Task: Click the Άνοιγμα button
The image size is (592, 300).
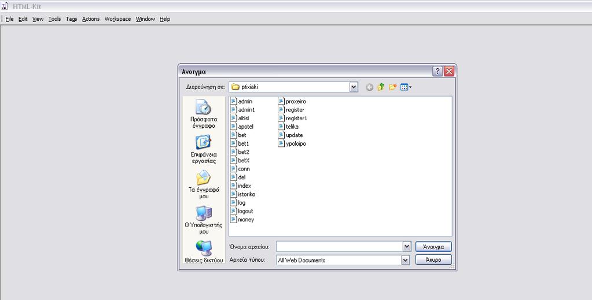Action: click(x=433, y=247)
